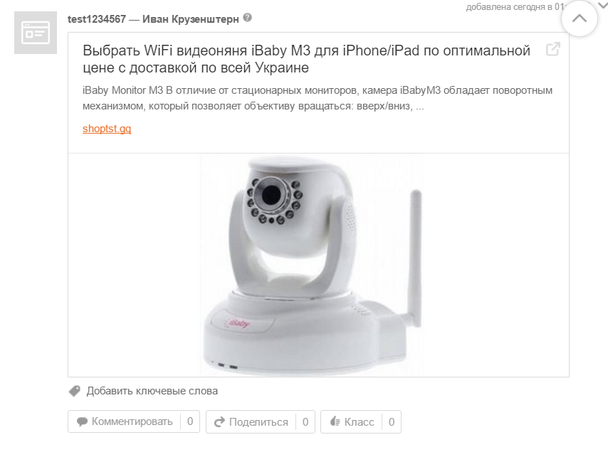Click the share arrow icon

click(219, 422)
